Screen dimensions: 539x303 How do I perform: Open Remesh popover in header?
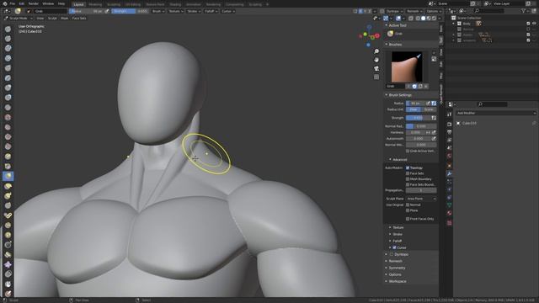pyautogui.click(x=414, y=11)
